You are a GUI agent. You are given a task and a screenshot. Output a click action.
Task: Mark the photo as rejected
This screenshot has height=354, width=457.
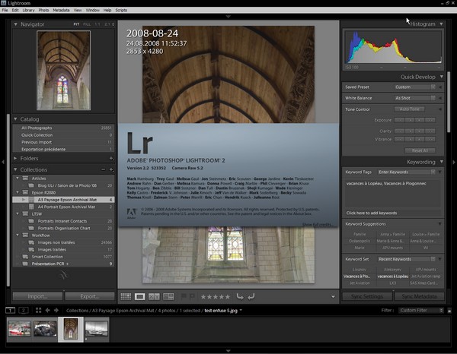(x=192, y=296)
